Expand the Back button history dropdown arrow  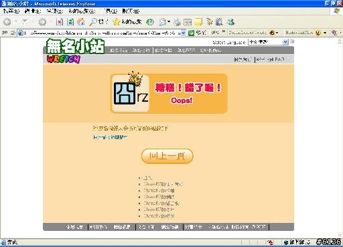(32, 22)
